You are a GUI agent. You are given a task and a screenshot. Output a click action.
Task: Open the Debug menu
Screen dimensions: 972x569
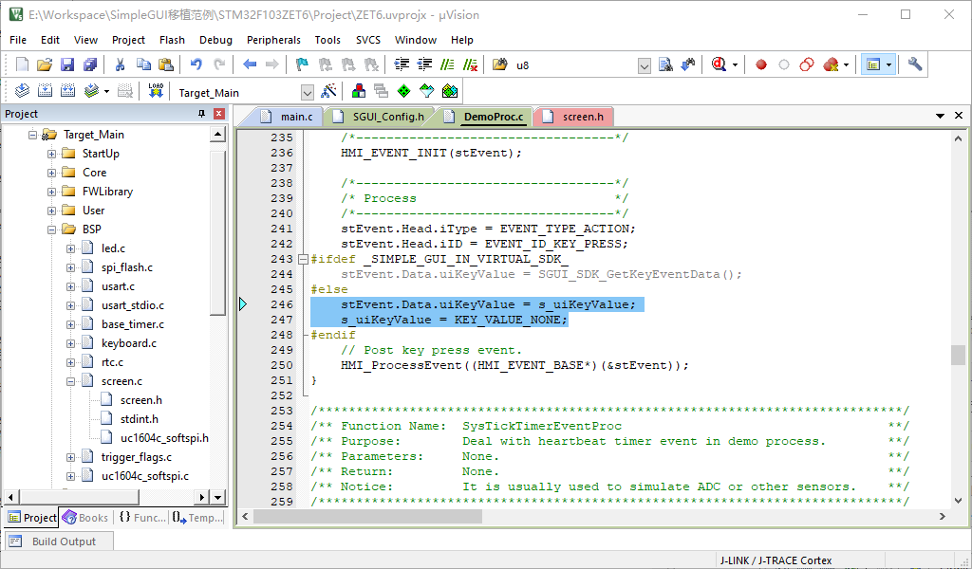click(215, 40)
